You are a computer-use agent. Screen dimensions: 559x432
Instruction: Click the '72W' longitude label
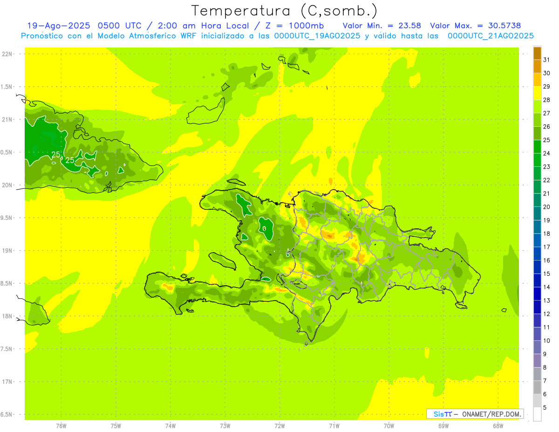point(279,426)
